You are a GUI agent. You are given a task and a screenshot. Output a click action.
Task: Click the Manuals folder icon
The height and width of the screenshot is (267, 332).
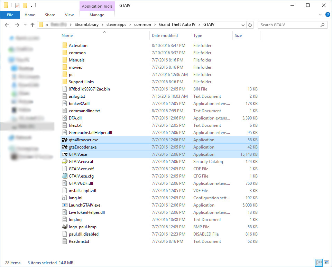tap(65, 60)
